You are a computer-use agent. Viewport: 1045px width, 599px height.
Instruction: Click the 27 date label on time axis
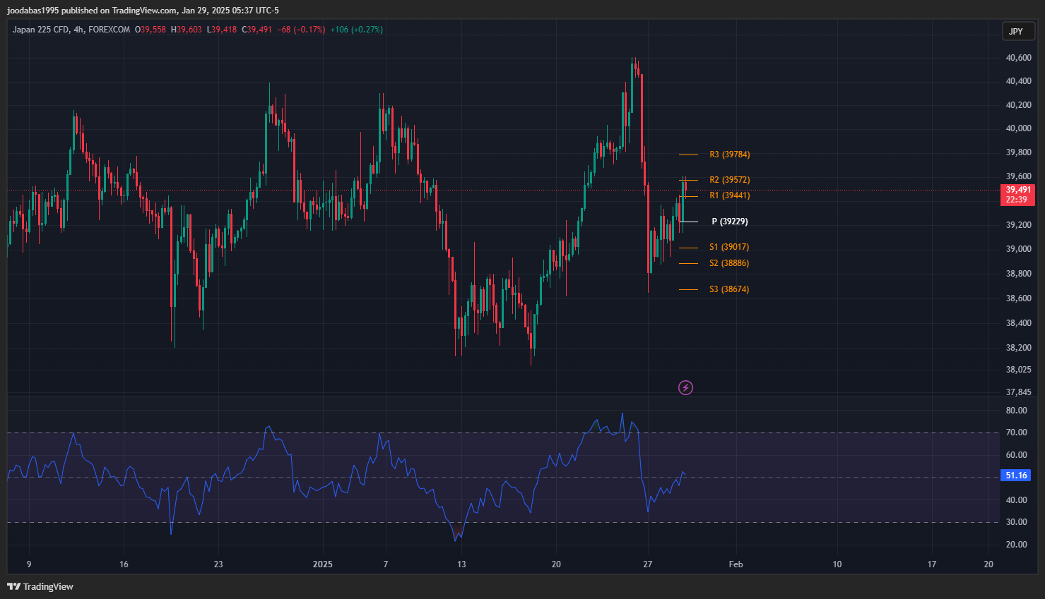coord(647,564)
